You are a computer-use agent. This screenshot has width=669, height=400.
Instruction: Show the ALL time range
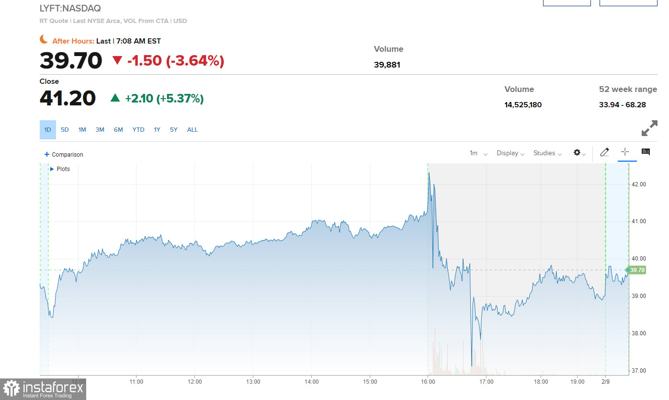pos(192,130)
